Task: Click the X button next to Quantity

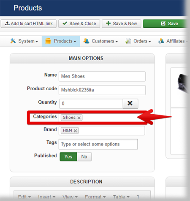Action: coord(130,104)
